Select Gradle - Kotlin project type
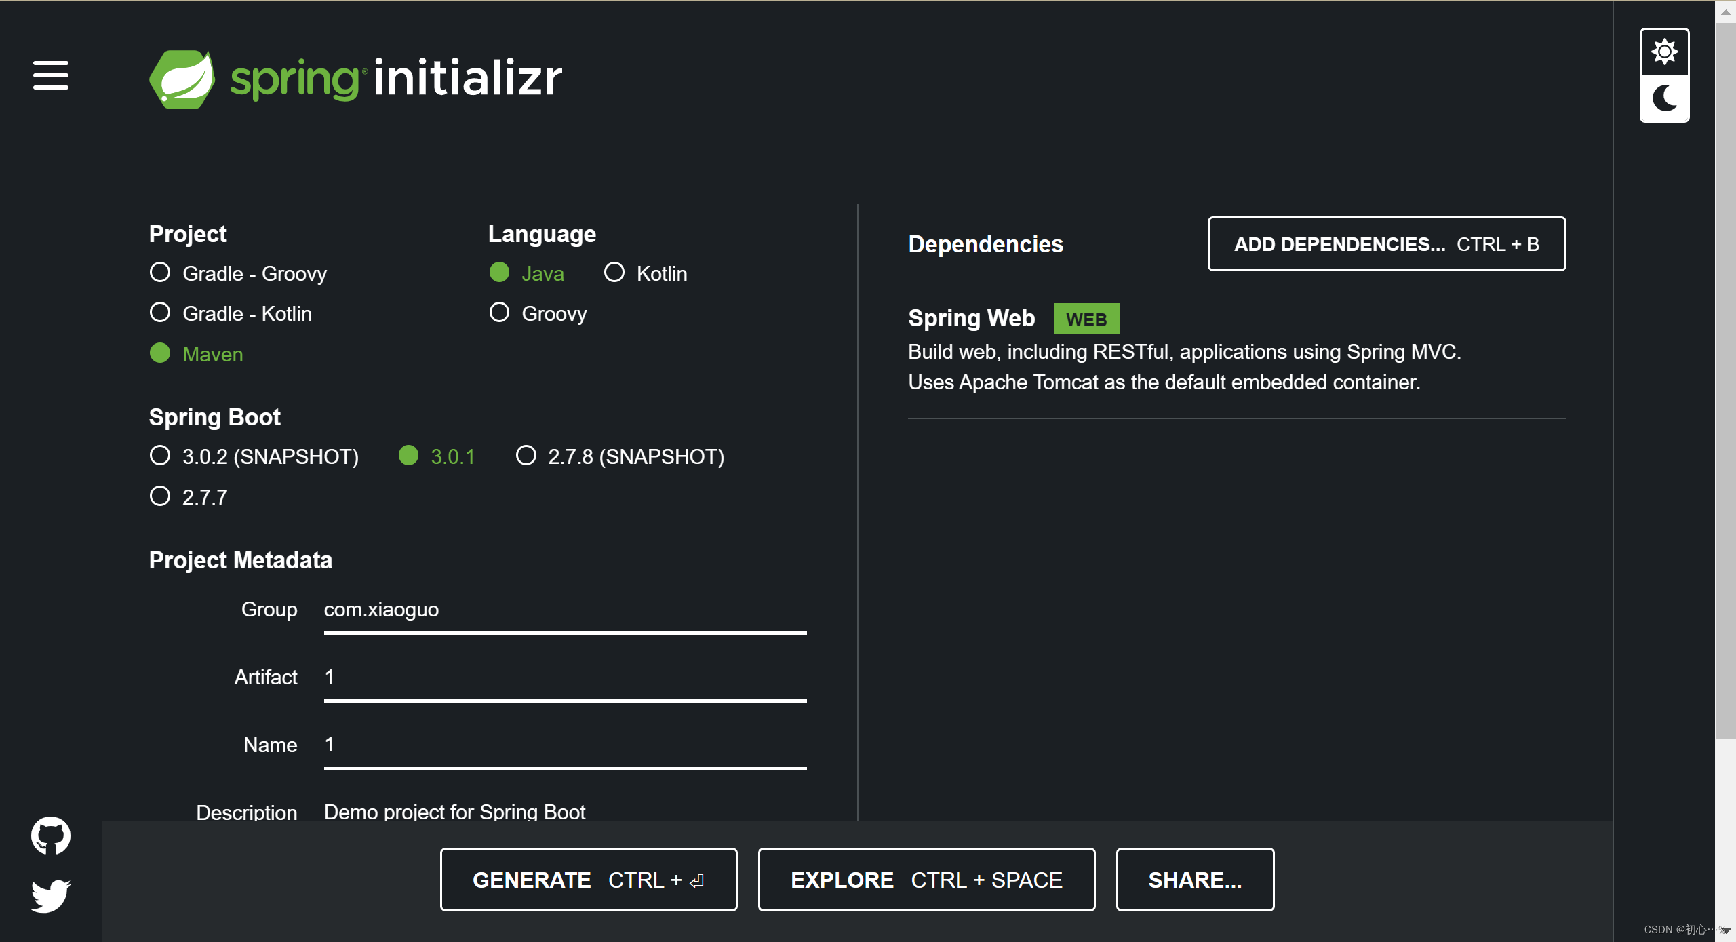Image resolution: width=1736 pixels, height=942 pixels. click(x=160, y=313)
